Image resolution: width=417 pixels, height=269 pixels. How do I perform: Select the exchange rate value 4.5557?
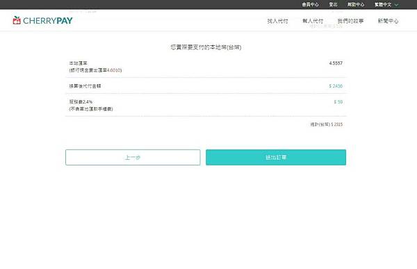click(x=336, y=63)
